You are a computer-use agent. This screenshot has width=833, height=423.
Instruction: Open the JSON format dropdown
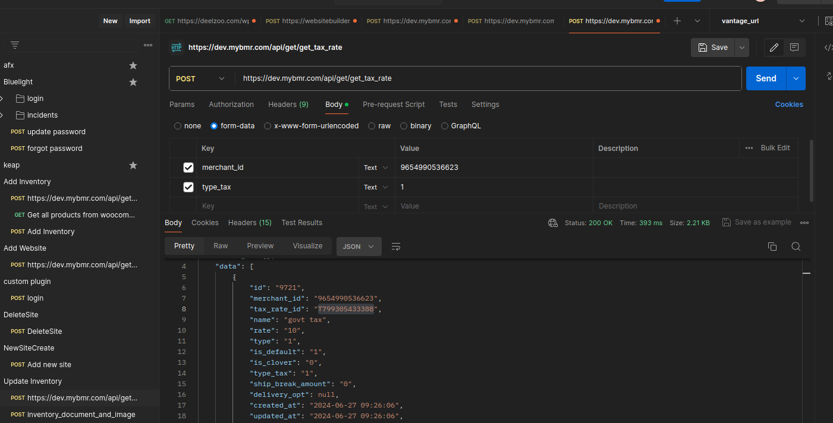[x=359, y=247]
